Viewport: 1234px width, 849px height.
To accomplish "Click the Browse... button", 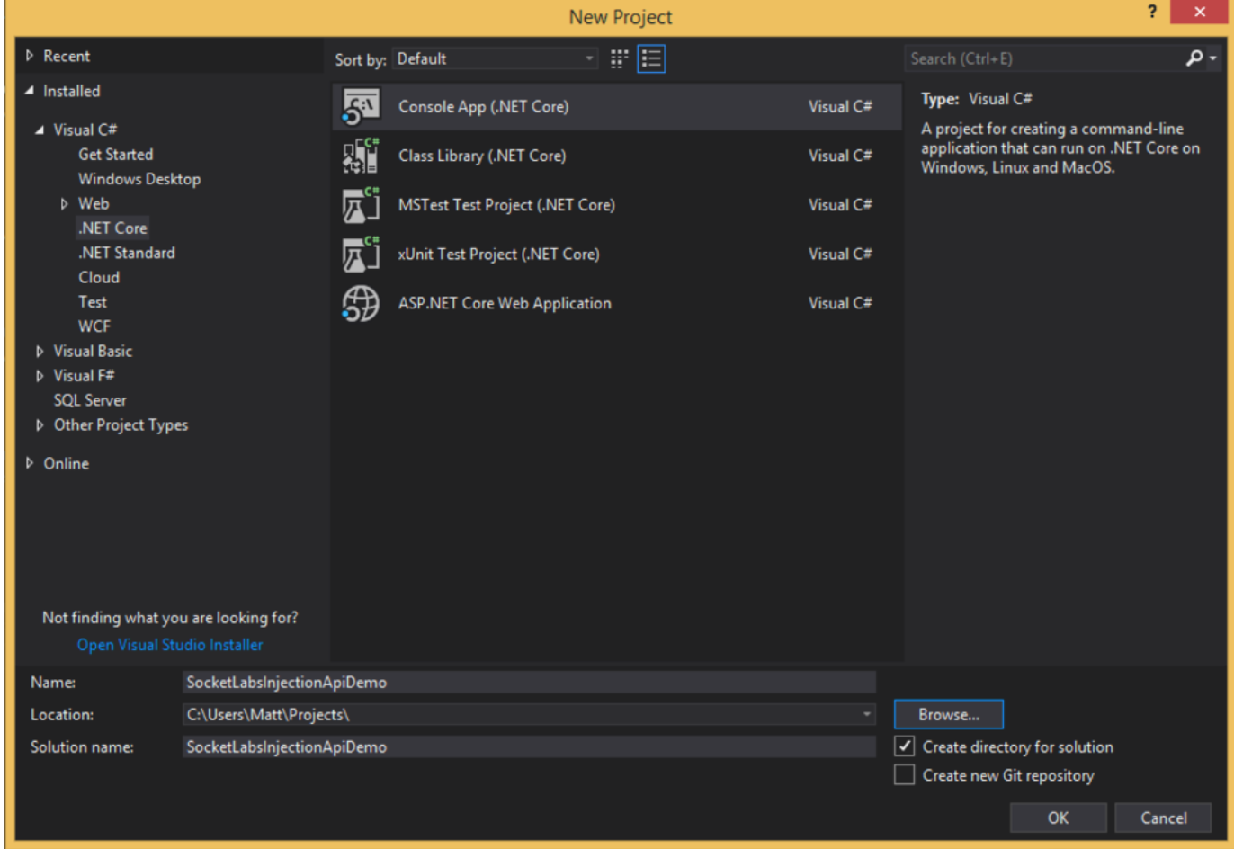I will pos(949,715).
